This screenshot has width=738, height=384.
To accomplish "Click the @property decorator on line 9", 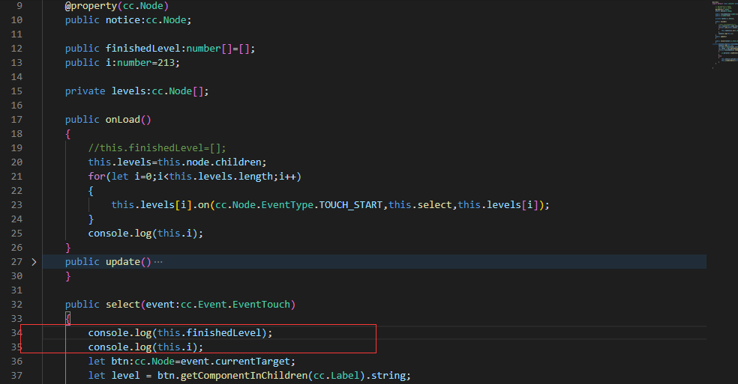I will click(x=91, y=6).
